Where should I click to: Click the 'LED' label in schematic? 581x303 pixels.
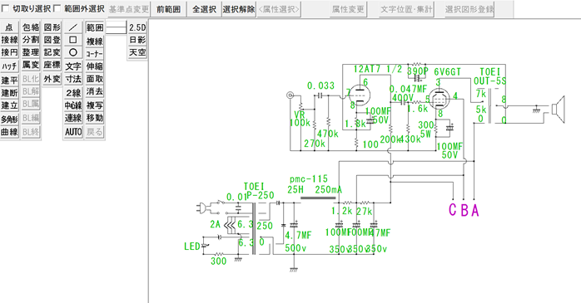[192, 247]
